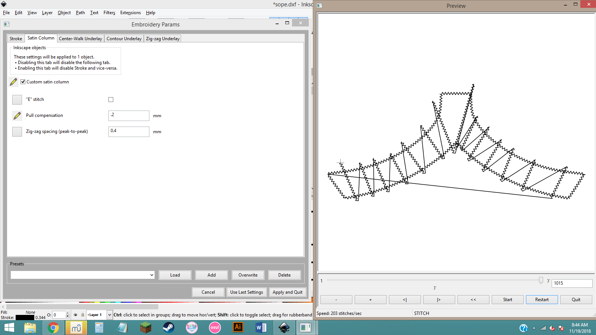The image size is (596, 335).
Task: Switch to the Contour Underlay tab
Action: 124,39
